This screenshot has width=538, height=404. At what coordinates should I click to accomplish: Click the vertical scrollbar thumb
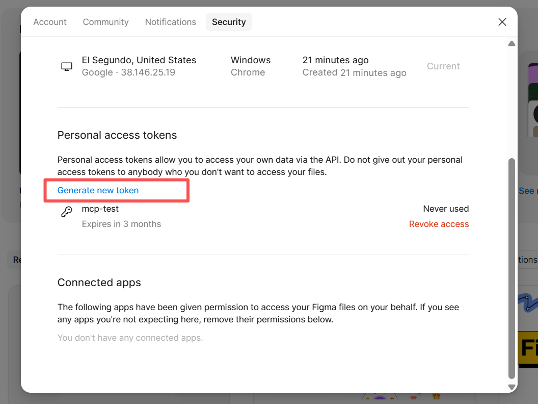click(512, 265)
